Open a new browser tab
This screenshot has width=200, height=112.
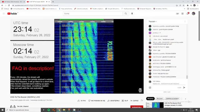pyautogui.click(x=53, y=2)
